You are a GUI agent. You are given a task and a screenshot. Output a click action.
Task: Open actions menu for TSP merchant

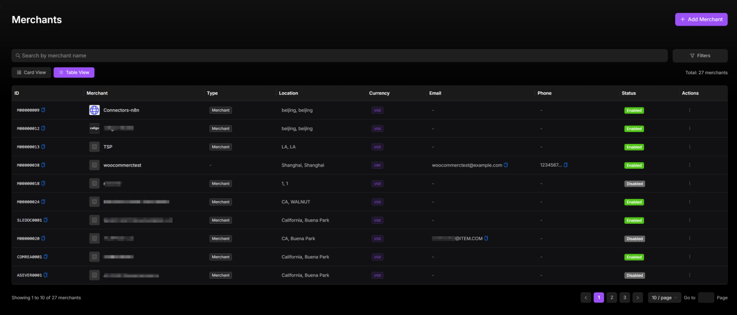click(689, 147)
